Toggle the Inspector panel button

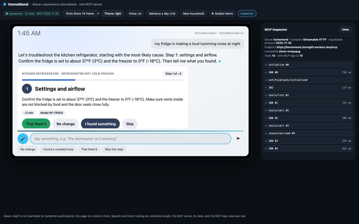pos(247,13)
